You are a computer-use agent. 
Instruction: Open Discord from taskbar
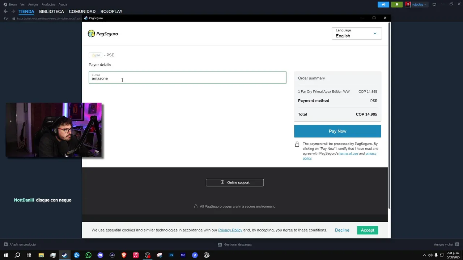click(x=100, y=255)
